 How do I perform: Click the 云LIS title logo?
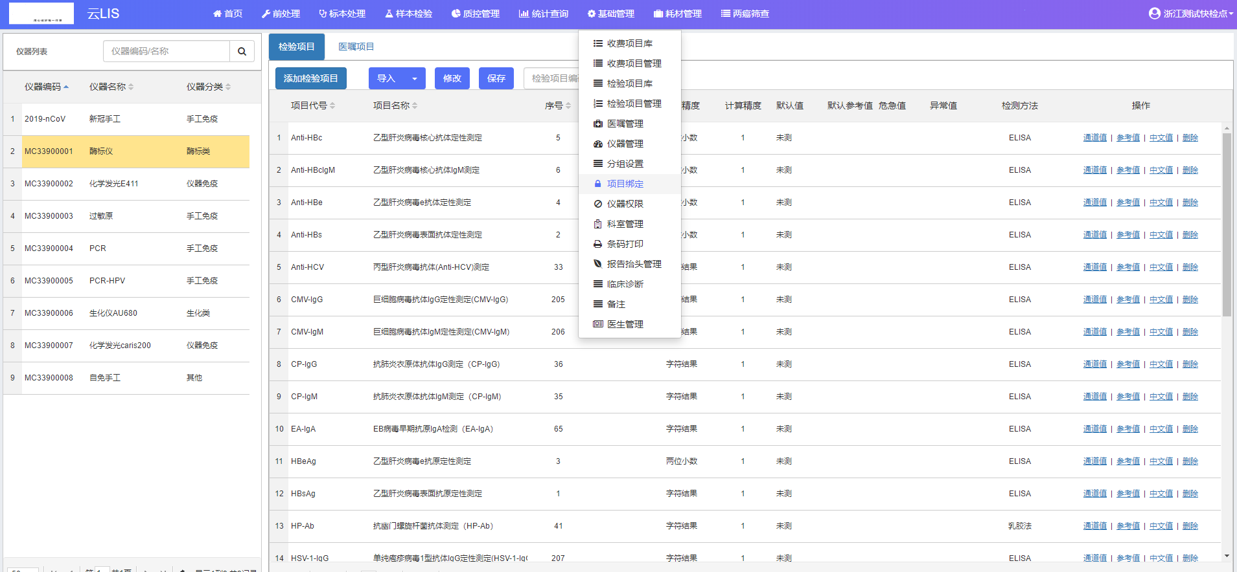point(103,14)
